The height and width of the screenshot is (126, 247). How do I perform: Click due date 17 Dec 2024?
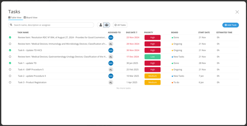(x=133, y=57)
